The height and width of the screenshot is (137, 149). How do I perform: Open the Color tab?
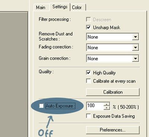(77, 7)
